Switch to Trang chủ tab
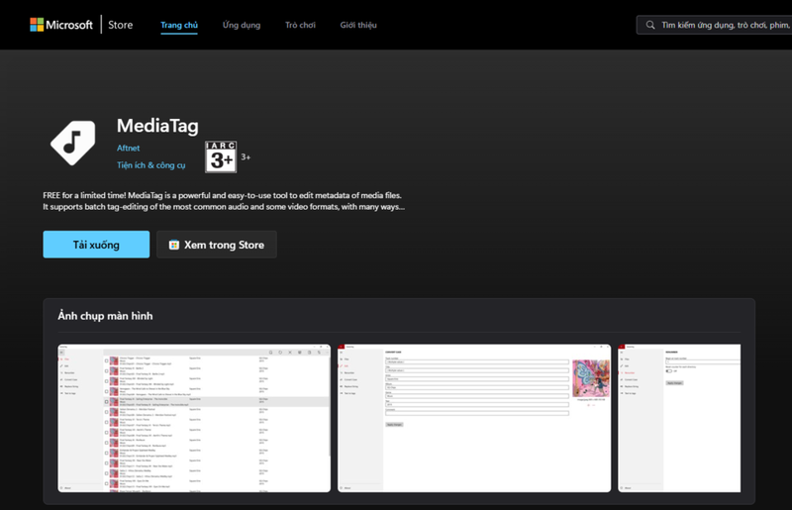Viewport: 792px width, 510px height. coord(179,25)
